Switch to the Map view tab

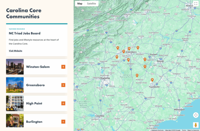[80, 4]
